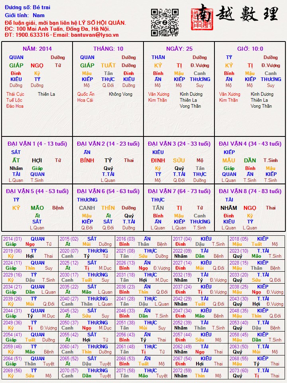Click the '2027 (14)' year cell
This screenshot has width=287, height=383.
pos(200,266)
